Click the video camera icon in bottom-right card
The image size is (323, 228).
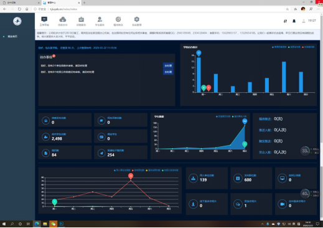282,204
